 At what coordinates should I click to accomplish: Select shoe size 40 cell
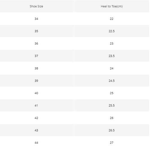point(36,93)
